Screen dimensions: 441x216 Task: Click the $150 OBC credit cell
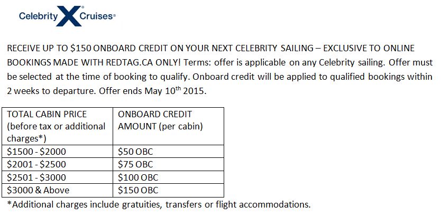[x=168, y=190]
